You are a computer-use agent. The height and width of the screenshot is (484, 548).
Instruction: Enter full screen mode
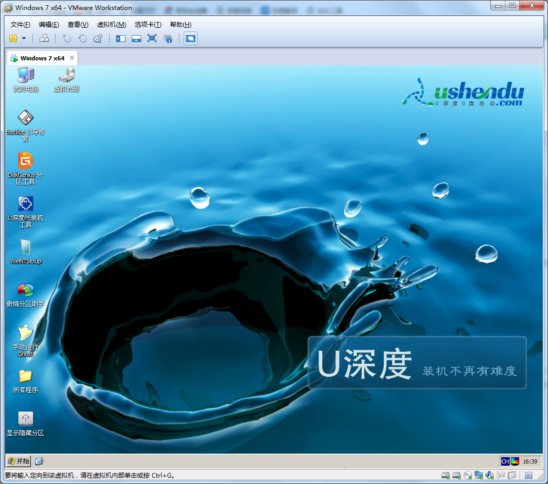coord(152,38)
